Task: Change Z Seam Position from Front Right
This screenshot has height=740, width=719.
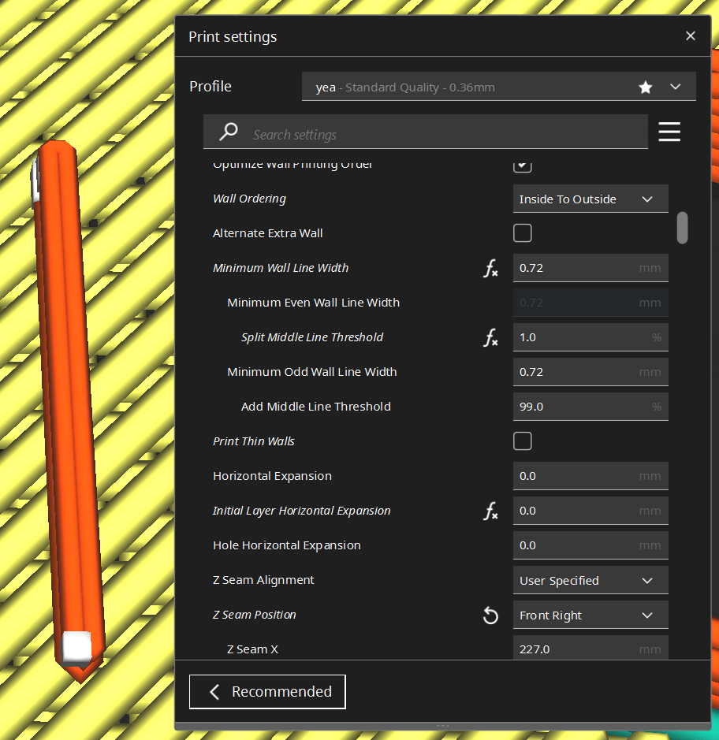Action: coord(590,615)
